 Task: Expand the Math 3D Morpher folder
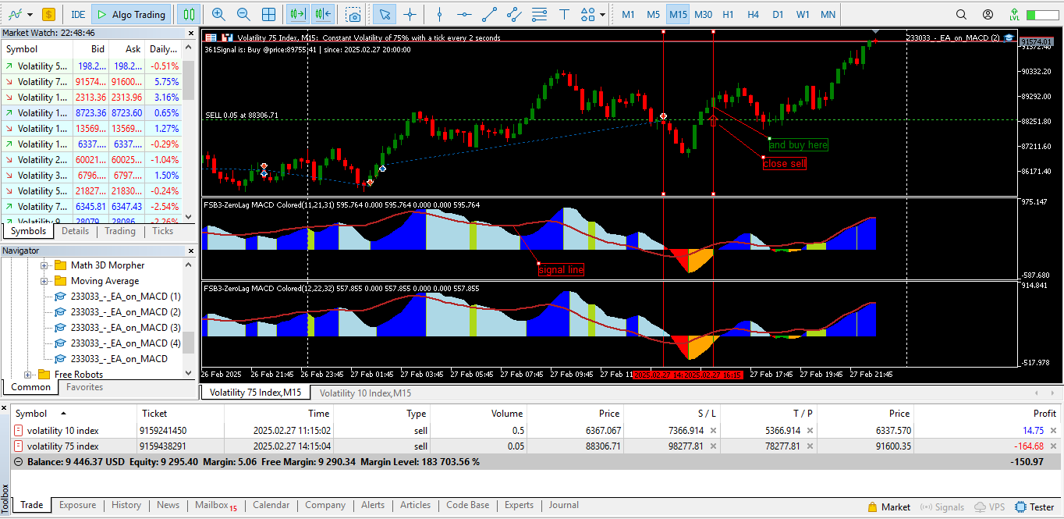44,265
